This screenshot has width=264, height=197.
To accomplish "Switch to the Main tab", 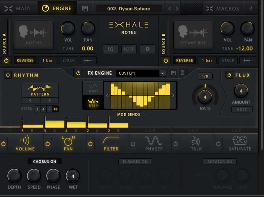I will tap(17, 8).
